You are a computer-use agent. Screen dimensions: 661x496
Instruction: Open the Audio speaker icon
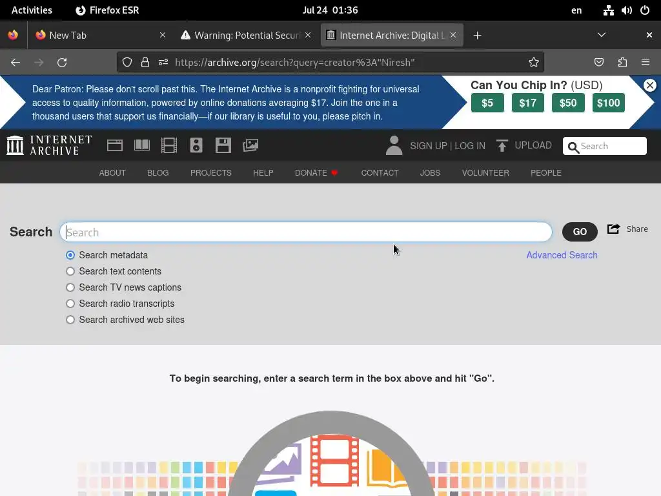[x=196, y=145]
